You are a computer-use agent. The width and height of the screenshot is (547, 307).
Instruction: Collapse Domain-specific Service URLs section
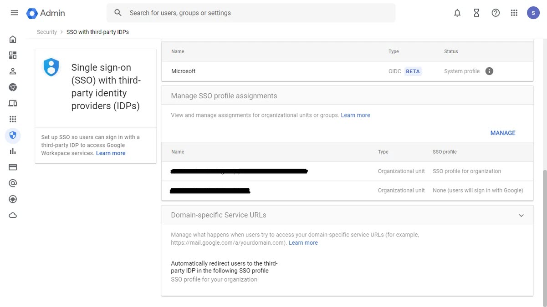click(x=521, y=215)
